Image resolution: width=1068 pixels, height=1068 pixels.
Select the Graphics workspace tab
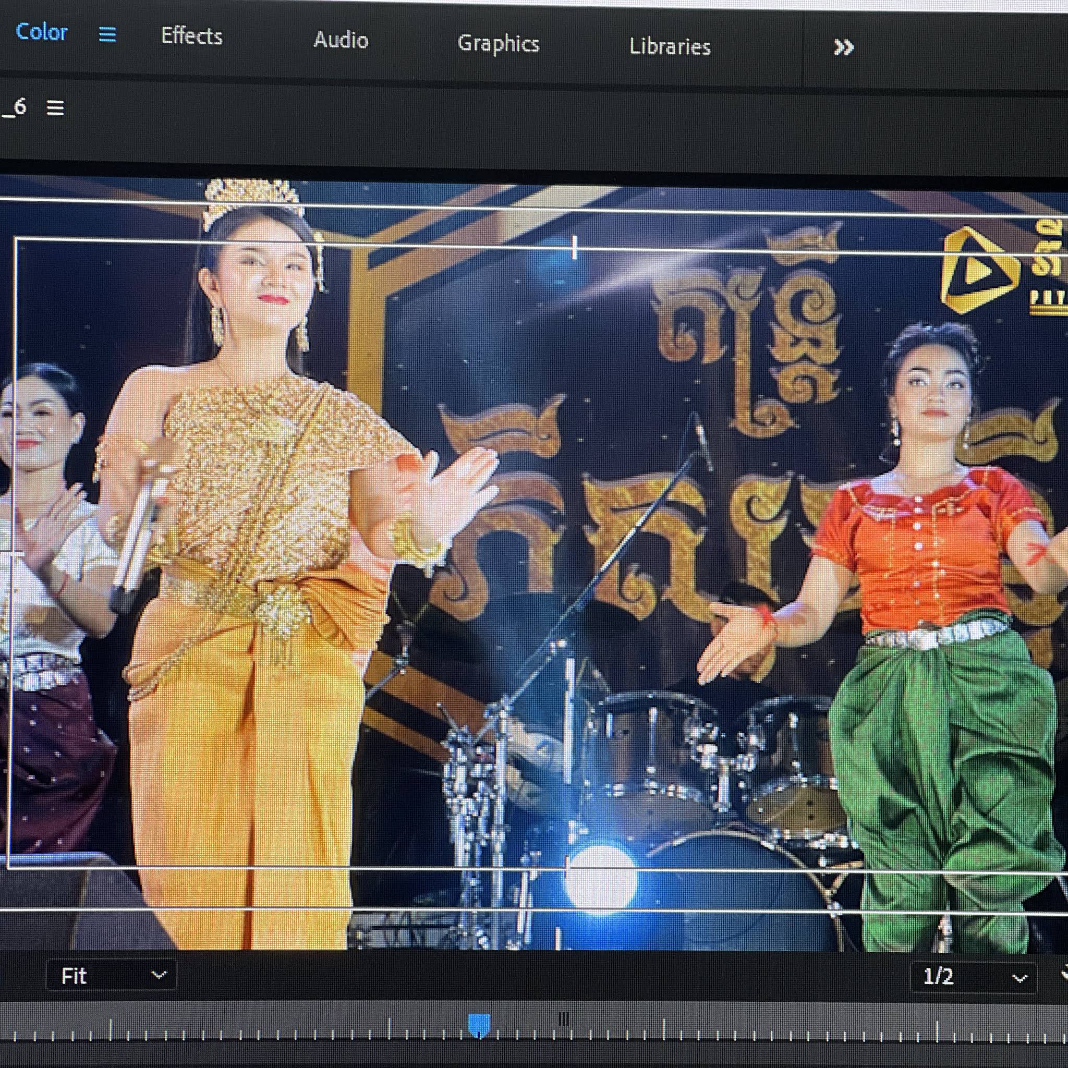(x=498, y=44)
